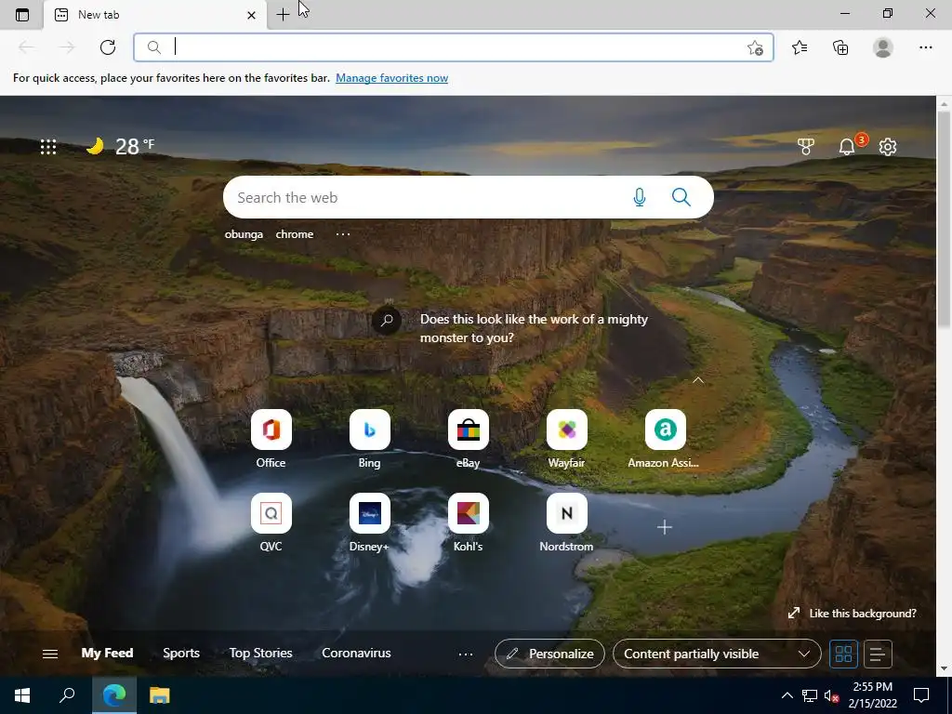Switch feed to grid view
952x714 pixels.
point(844,654)
